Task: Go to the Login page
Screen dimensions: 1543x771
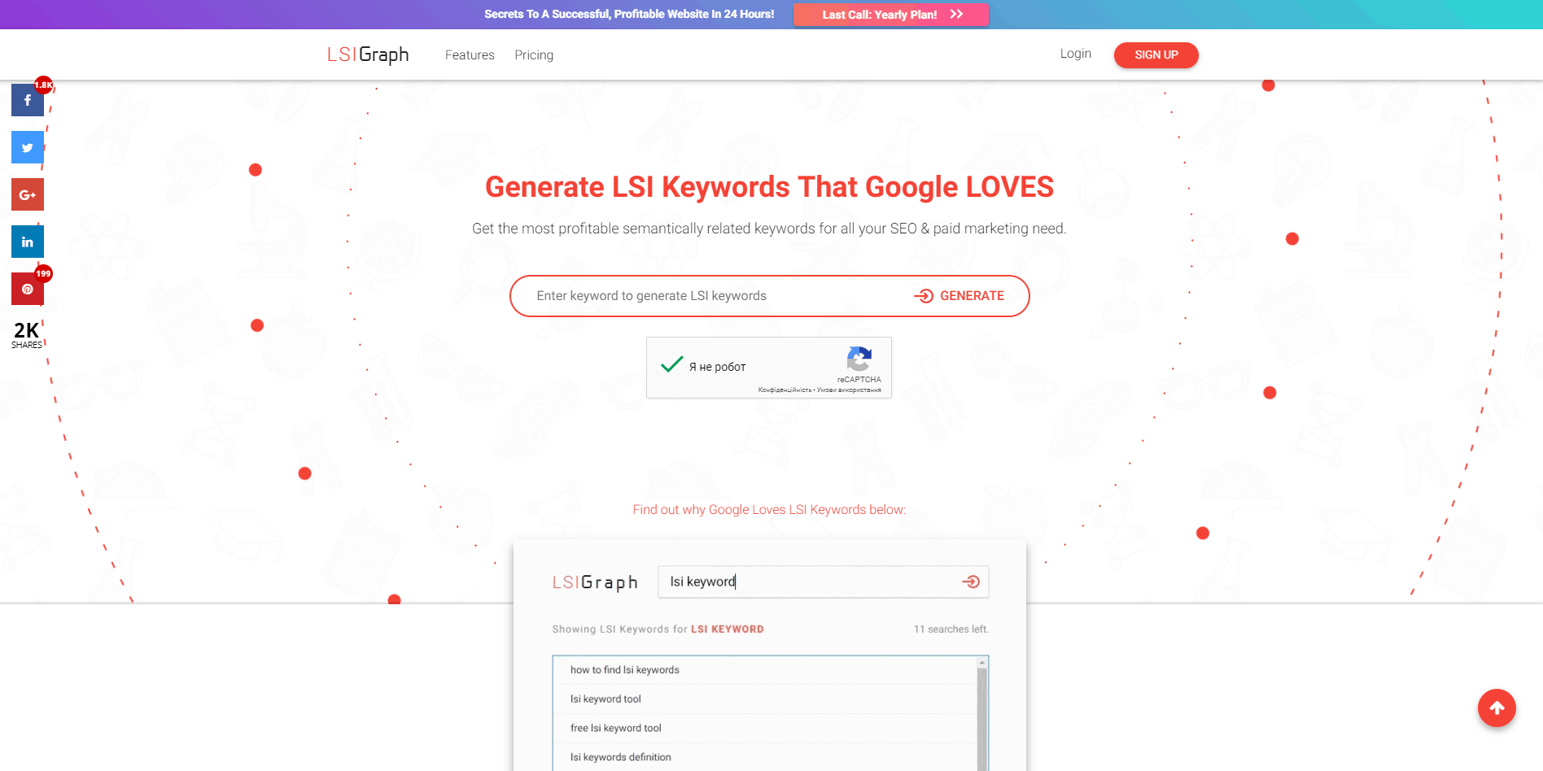Action: [x=1075, y=54]
